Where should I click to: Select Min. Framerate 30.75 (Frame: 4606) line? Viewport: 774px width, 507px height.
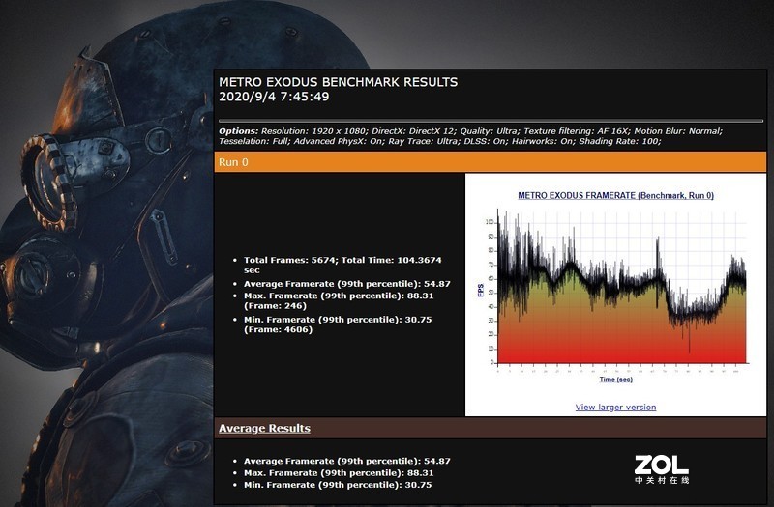338,324
